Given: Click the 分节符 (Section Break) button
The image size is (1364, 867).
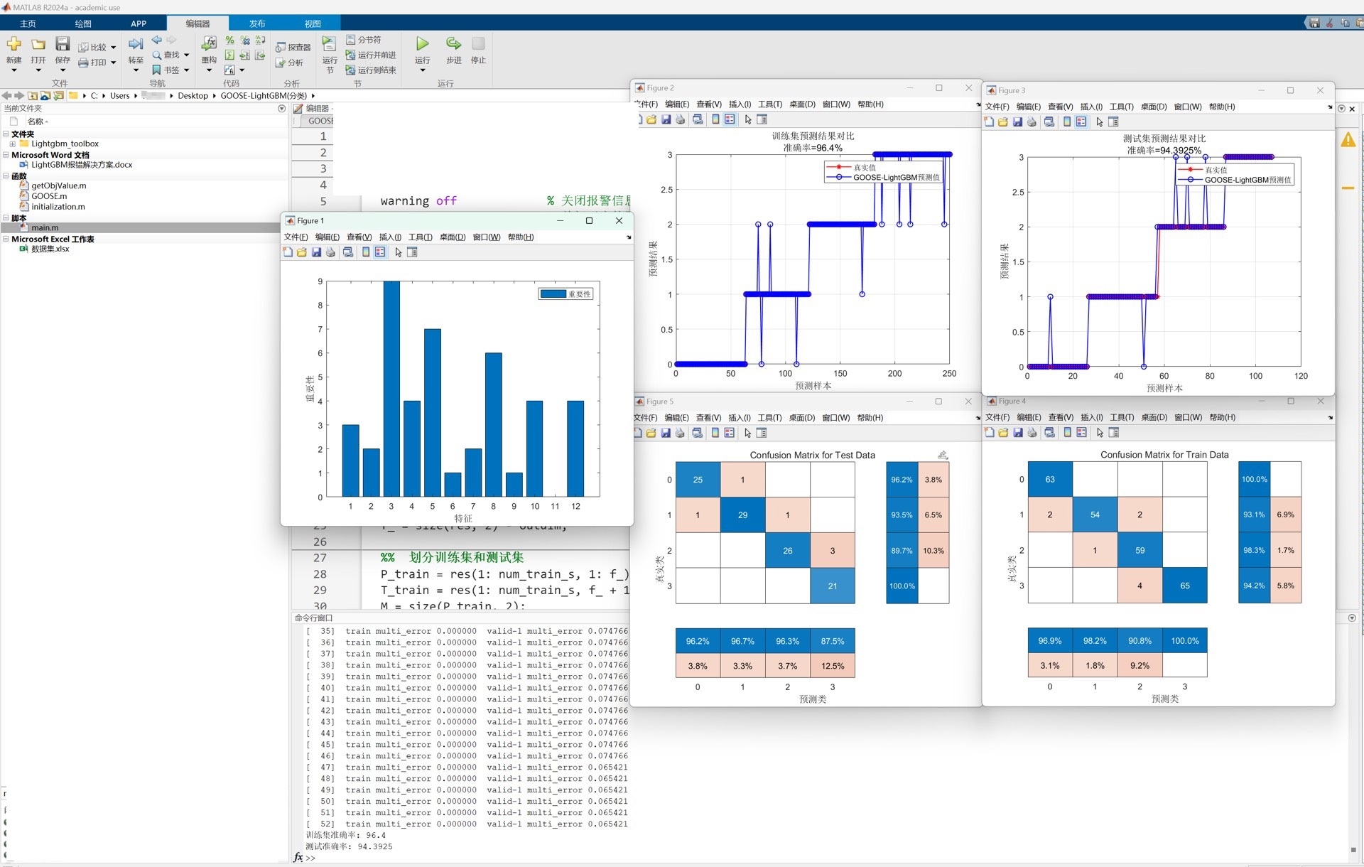Looking at the screenshot, I should pyautogui.click(x=364, y=40).
